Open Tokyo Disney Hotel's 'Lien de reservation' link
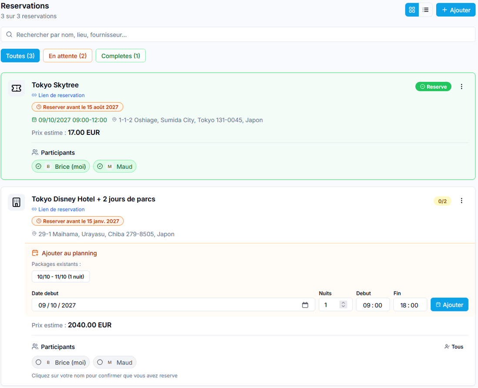 point(58,209)
